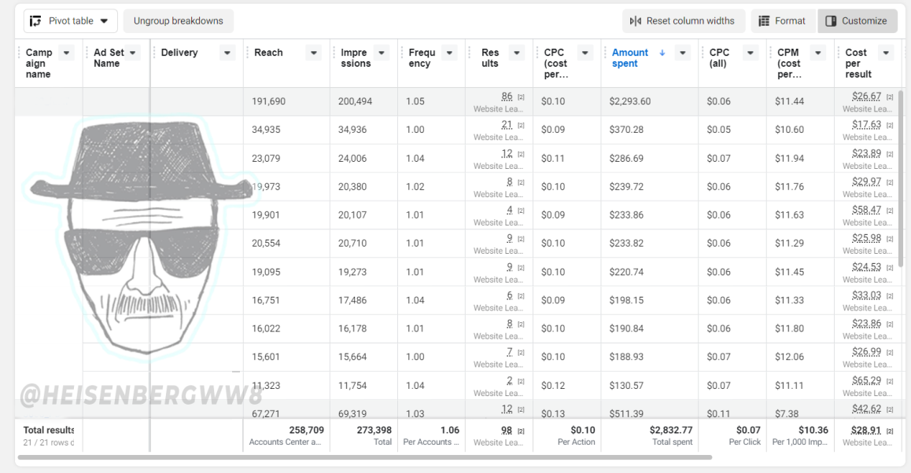This screenshot has height=473, width=911.
Task: Click the Cost per result header
Action: point(858,64)
